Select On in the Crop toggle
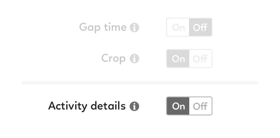Image resolution: width=280 pixels, height=138 pixels. (x=178, y=58)
